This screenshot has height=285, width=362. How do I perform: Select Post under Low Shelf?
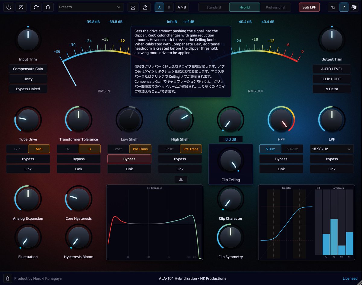tap(118, 149)
